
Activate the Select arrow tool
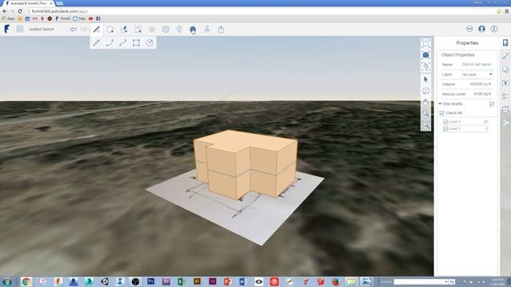coord(426,80)
